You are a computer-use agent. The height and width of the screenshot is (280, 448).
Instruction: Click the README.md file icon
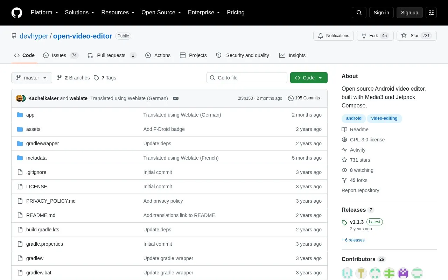tap(20, 215)
